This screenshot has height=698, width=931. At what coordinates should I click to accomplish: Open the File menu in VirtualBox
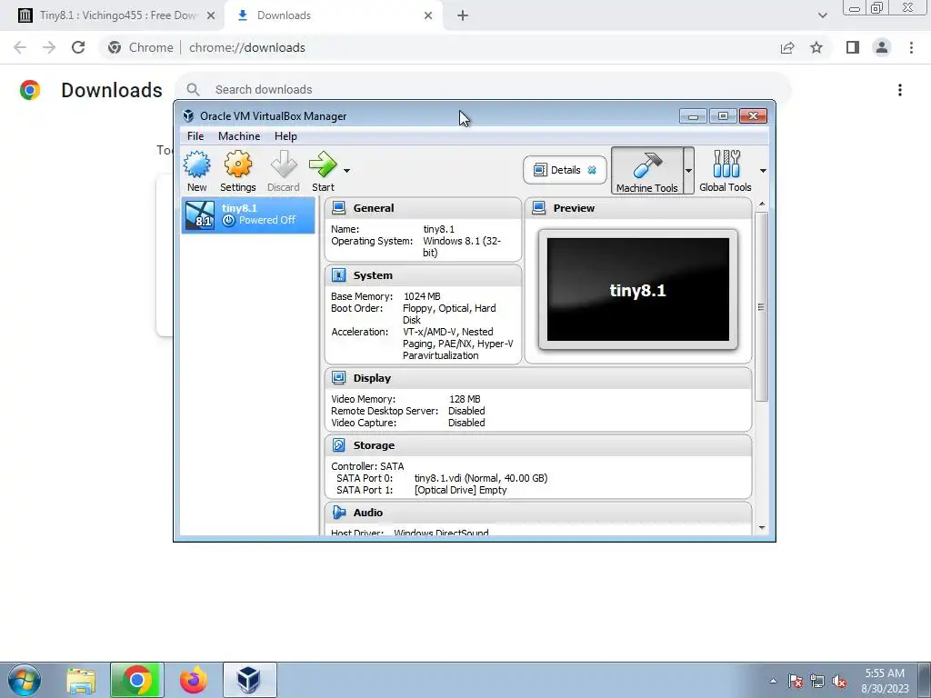195,136
